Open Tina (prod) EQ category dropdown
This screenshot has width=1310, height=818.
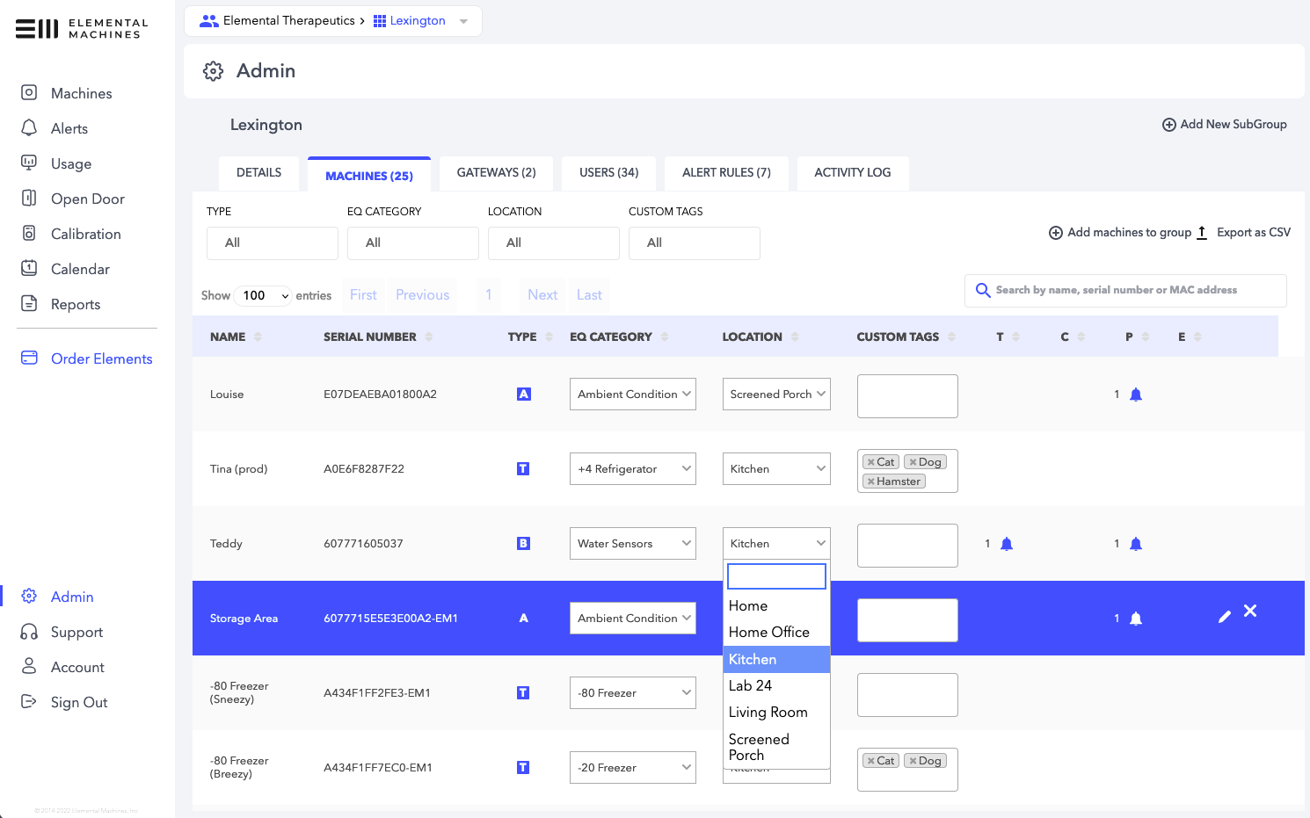632,469
